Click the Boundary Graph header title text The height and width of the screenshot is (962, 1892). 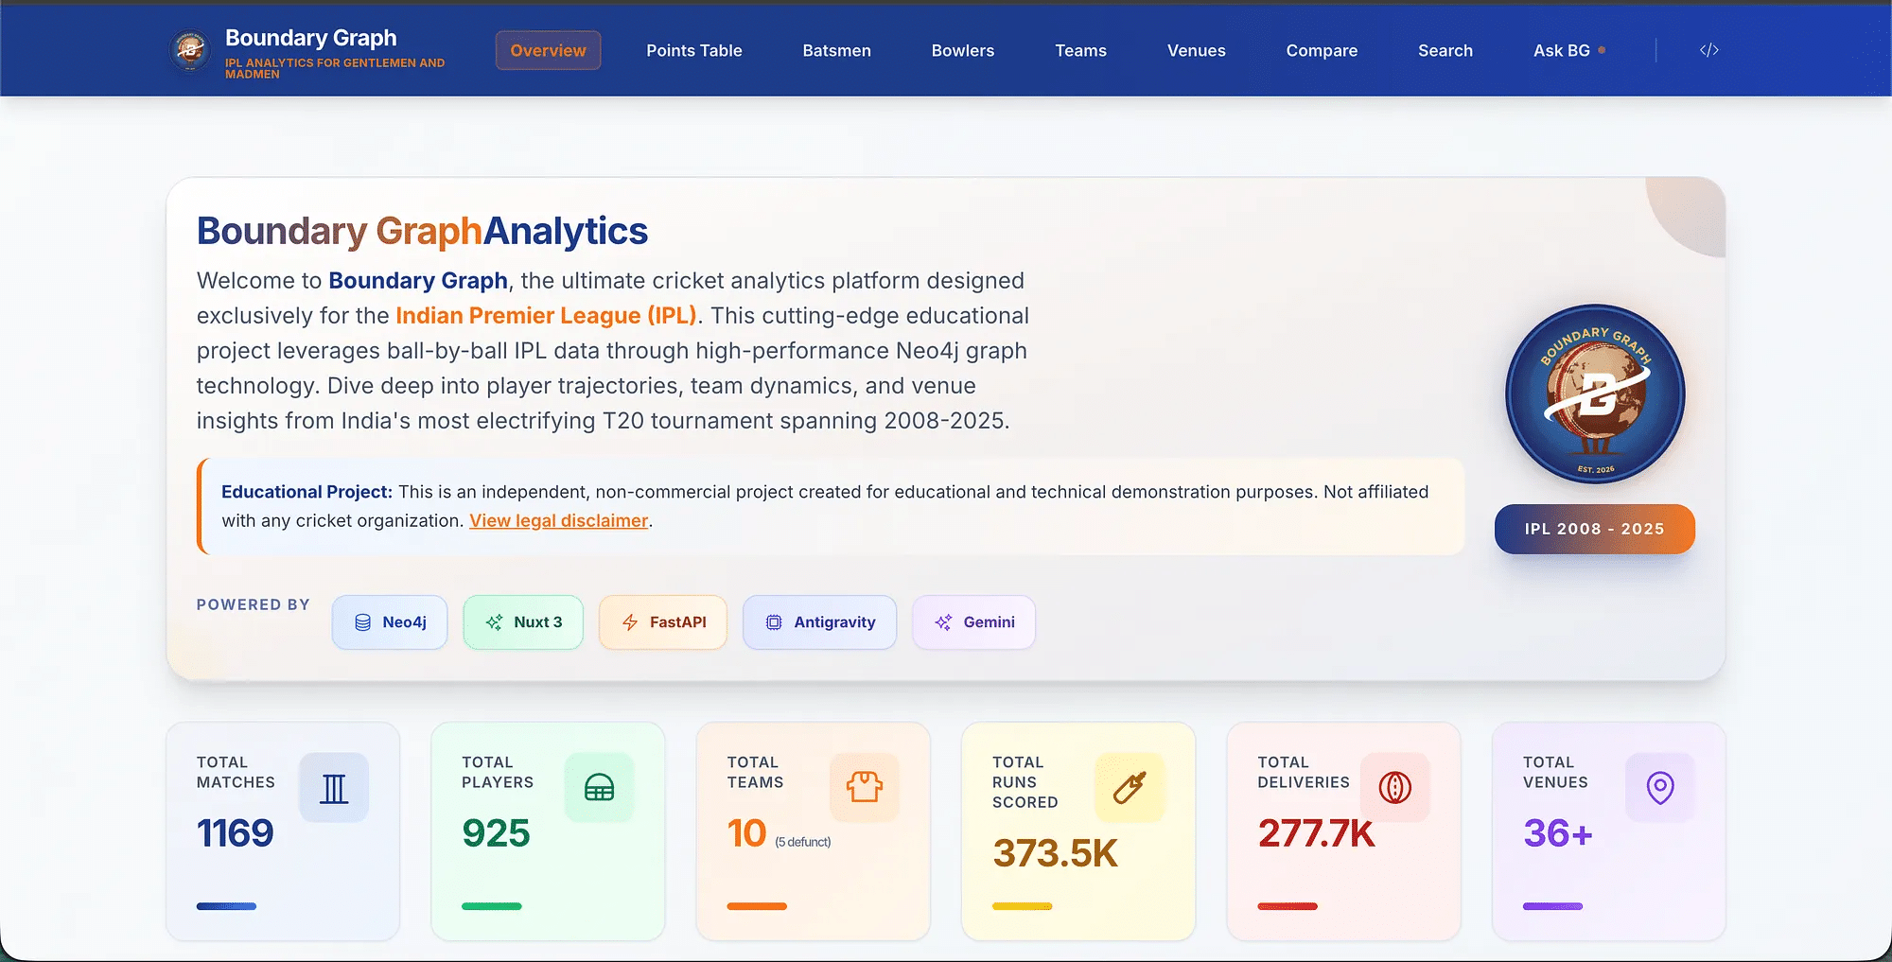tap(311, 38)
